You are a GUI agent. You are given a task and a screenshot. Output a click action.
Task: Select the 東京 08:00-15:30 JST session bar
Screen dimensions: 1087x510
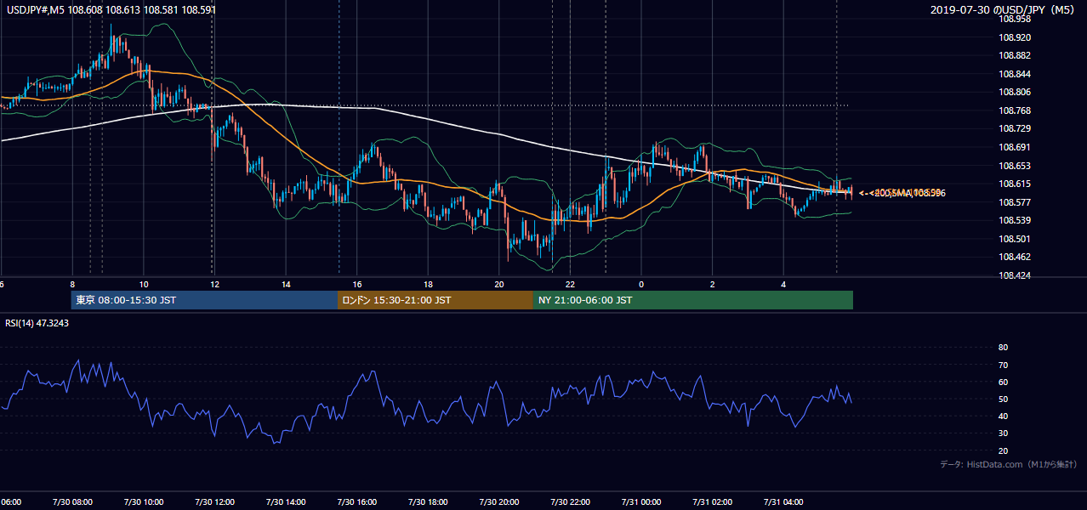click(205, 300)
